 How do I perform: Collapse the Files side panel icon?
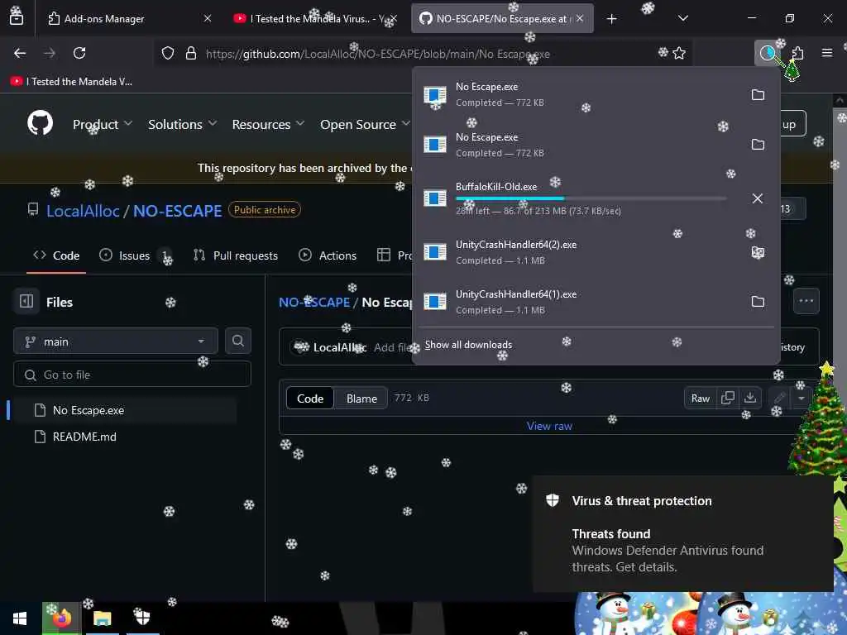pos(26,301)
